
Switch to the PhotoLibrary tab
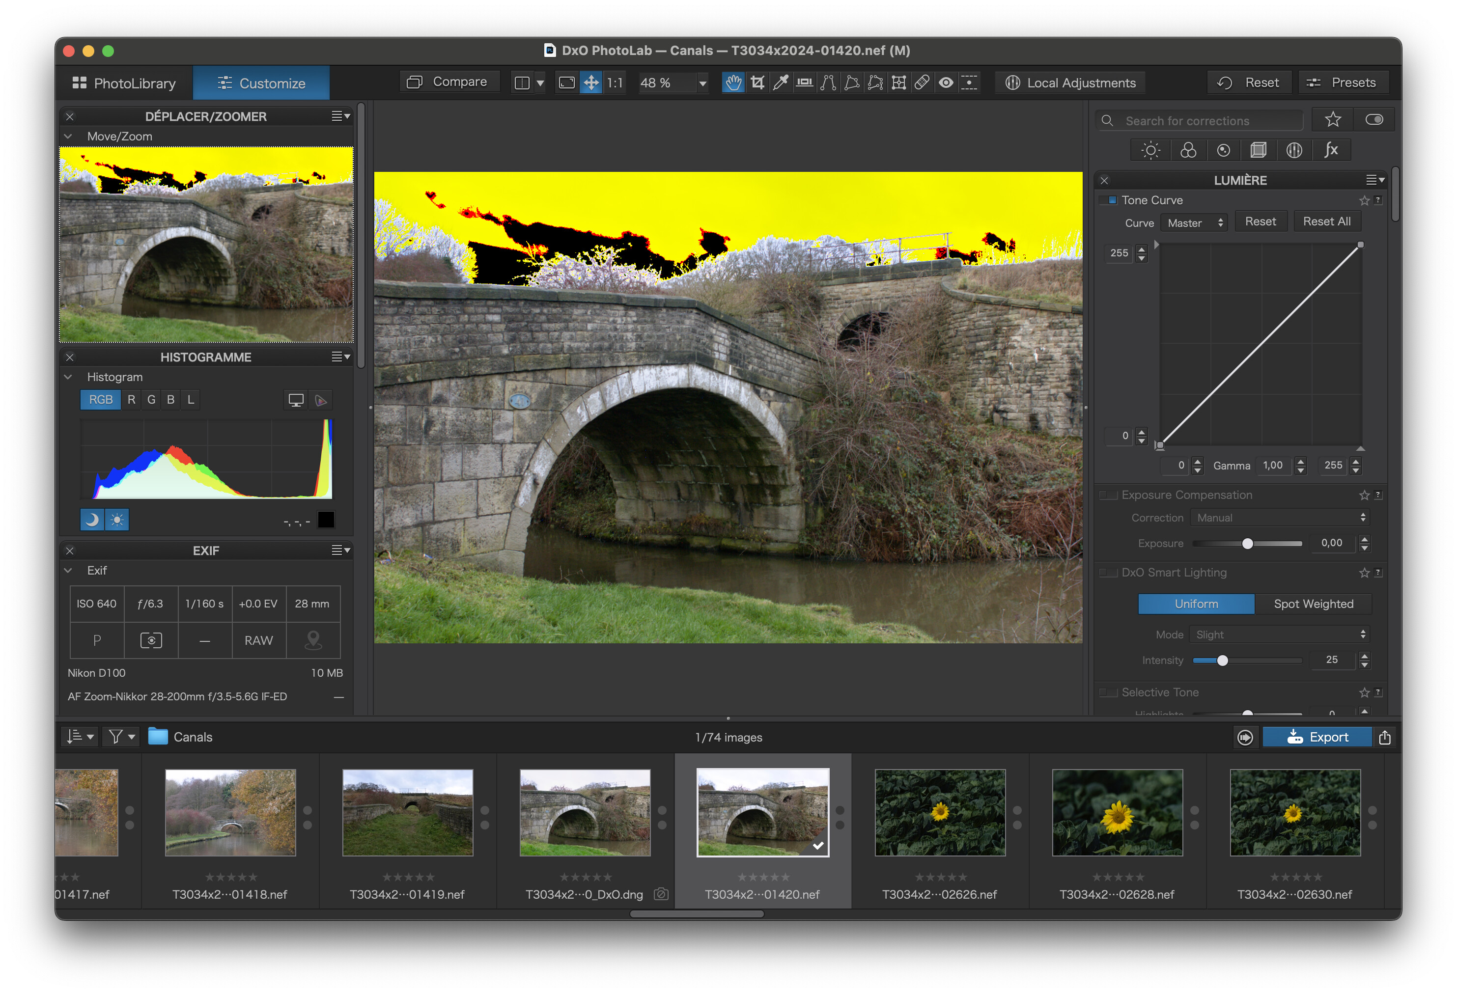(124, 83)
